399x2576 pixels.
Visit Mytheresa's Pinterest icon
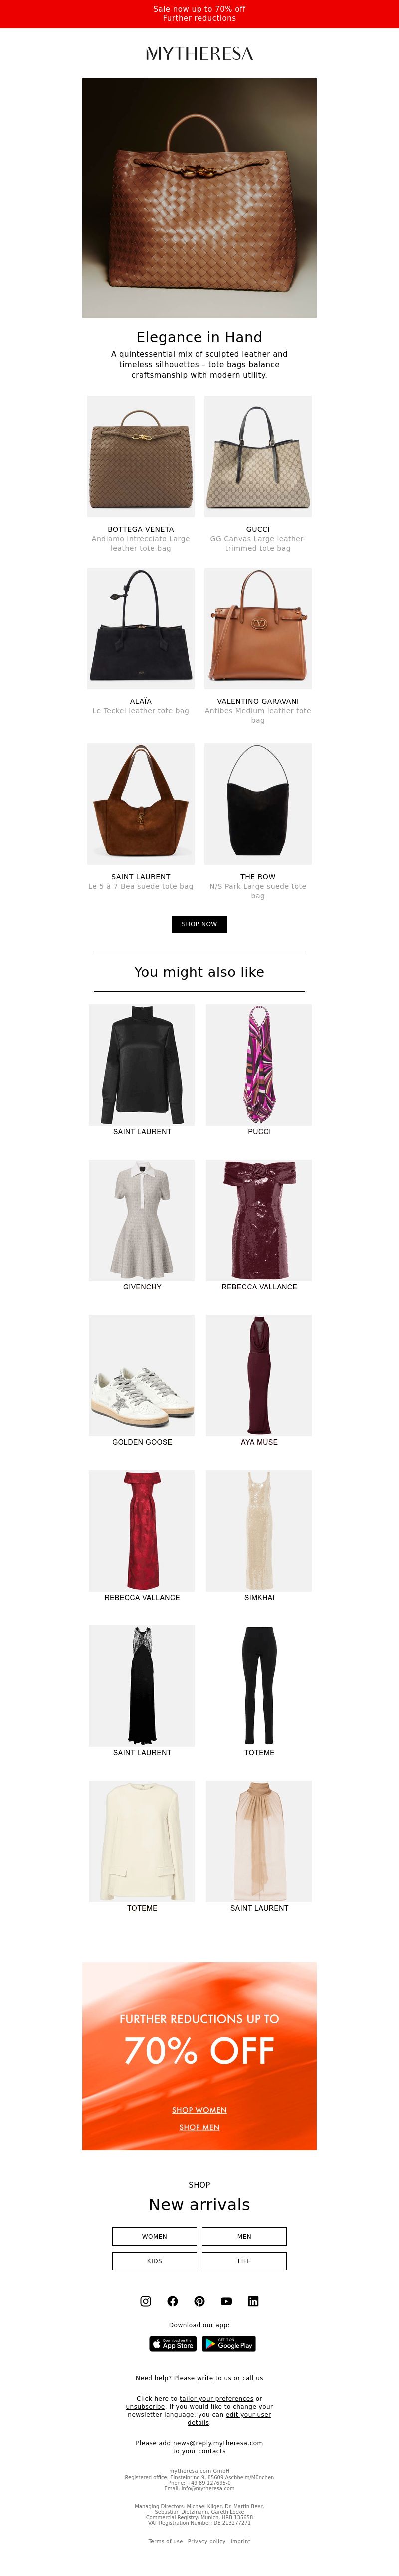pos(199,2301)
